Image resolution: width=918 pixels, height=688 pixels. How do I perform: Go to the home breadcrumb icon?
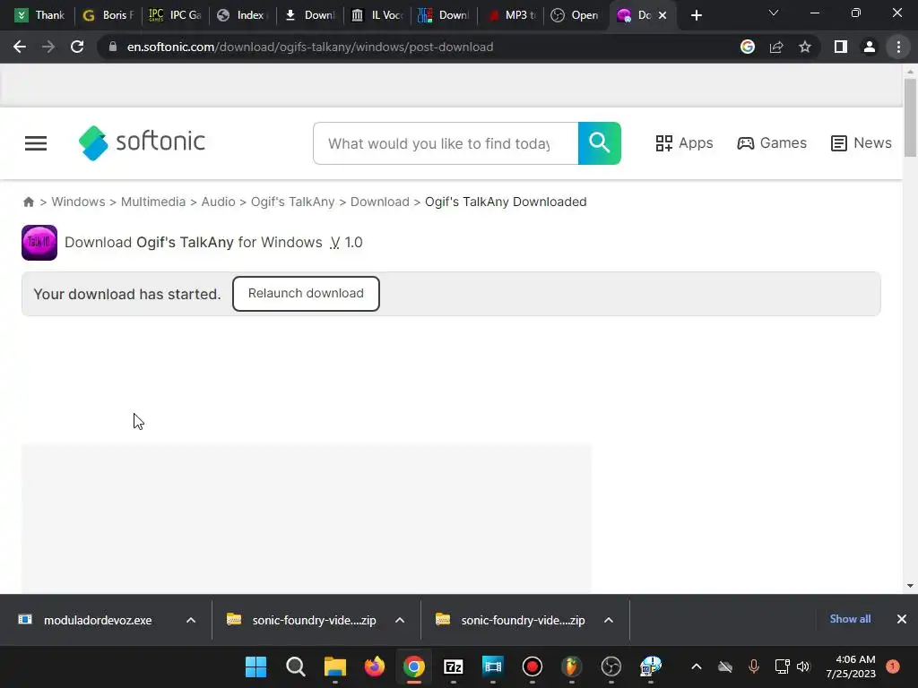28,202
